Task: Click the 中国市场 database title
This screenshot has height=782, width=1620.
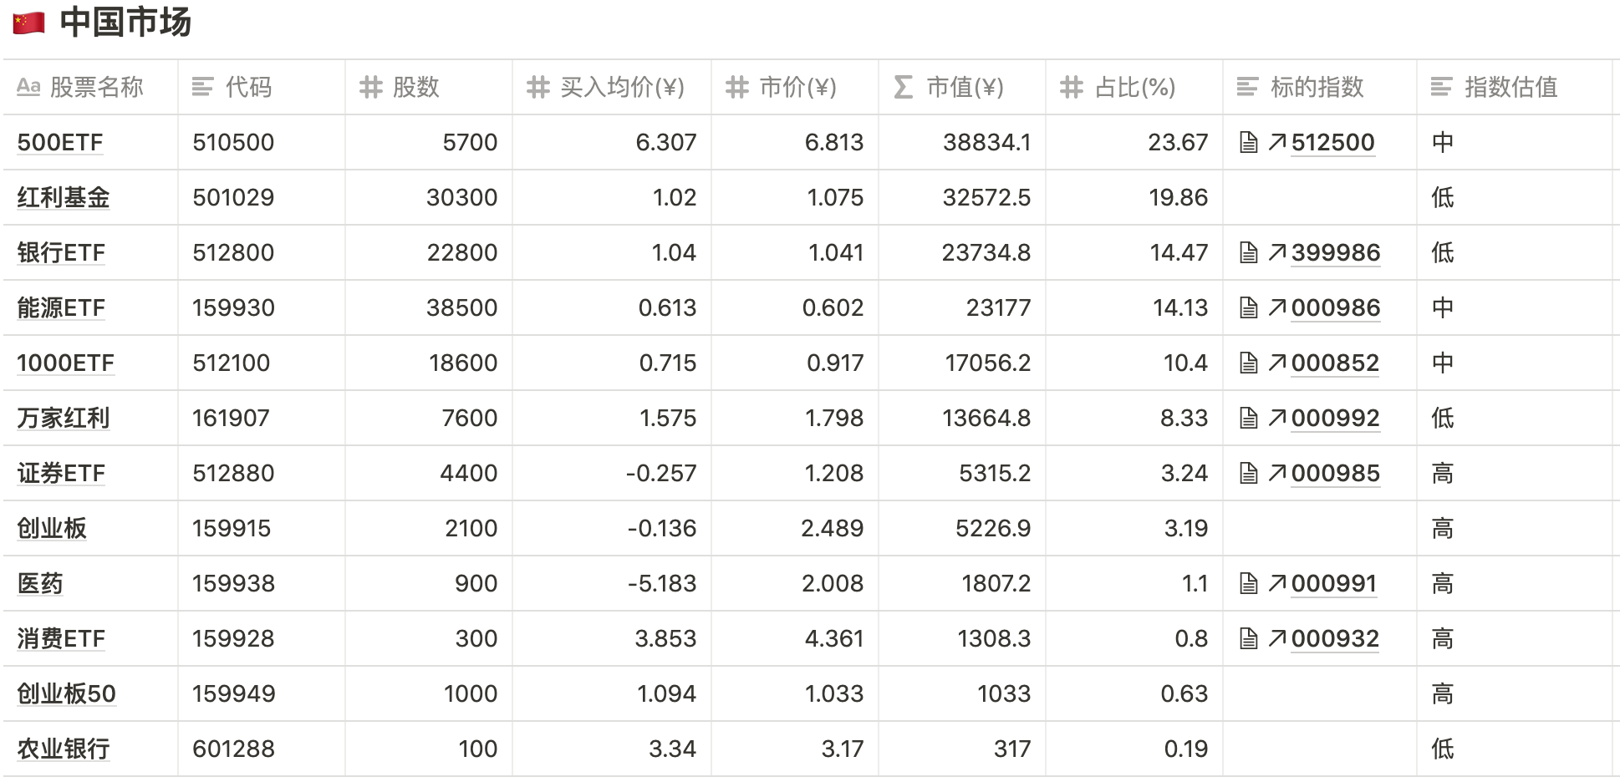Action: [125, 23]
